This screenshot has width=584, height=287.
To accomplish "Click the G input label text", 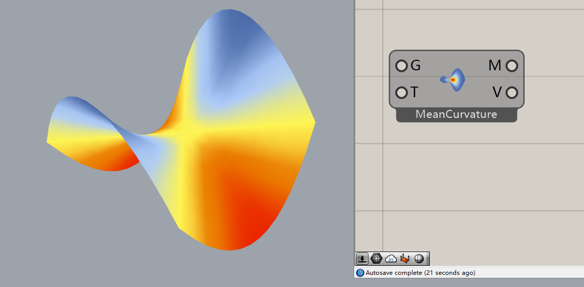I will click(416, 66).
